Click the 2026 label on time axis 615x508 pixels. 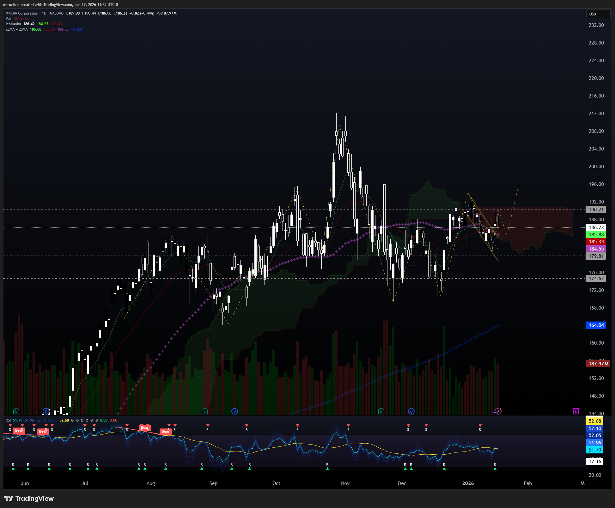click(468, 483)
